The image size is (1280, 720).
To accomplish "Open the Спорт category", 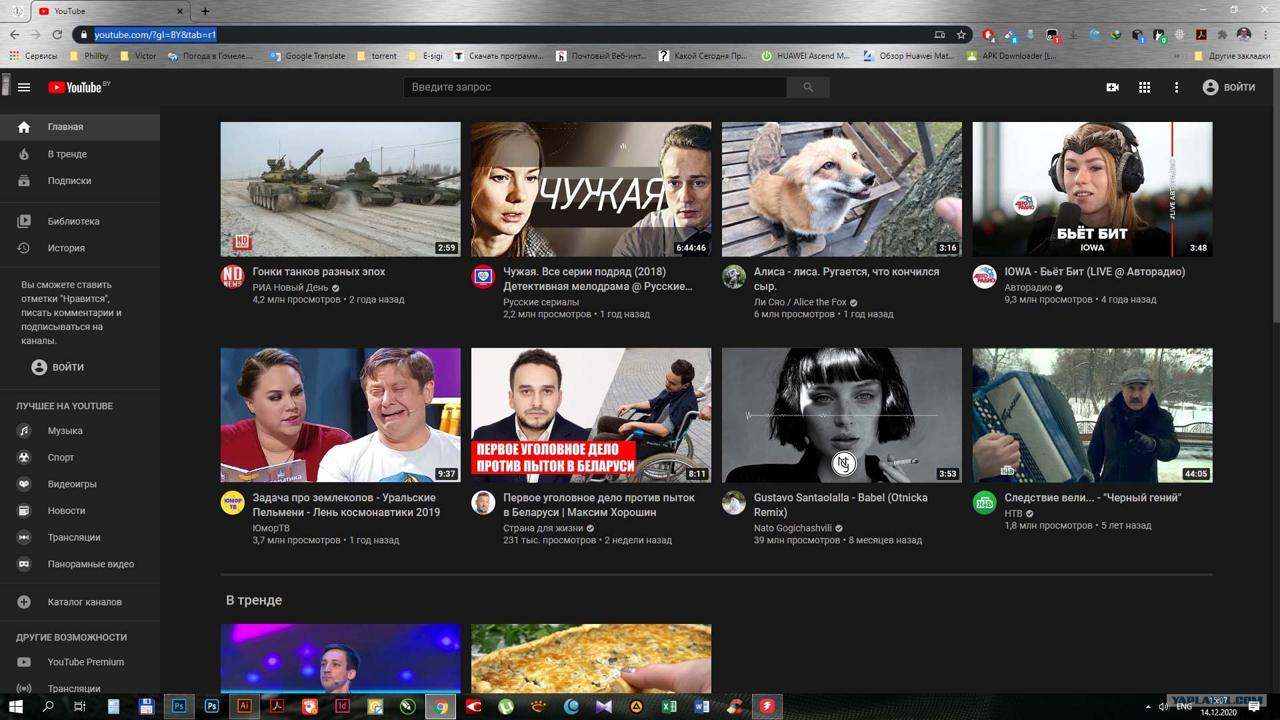I will point(80,457).
